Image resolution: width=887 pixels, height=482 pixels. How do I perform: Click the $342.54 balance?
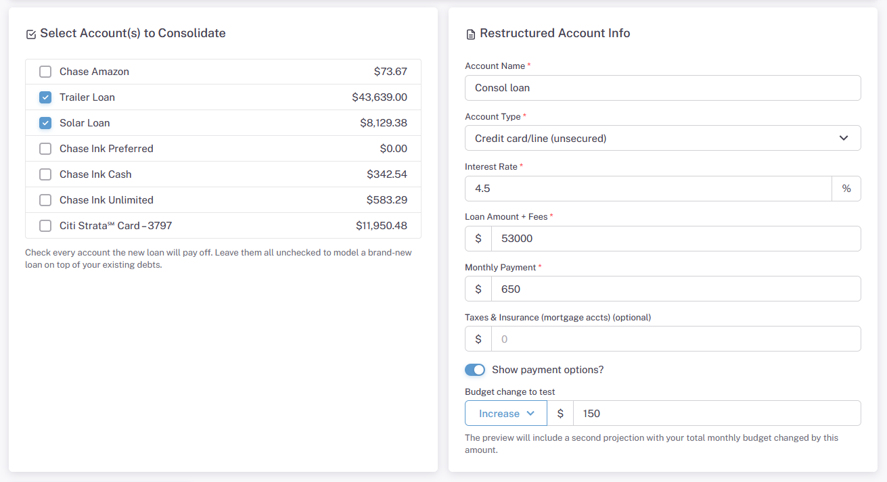pos(387,174)
